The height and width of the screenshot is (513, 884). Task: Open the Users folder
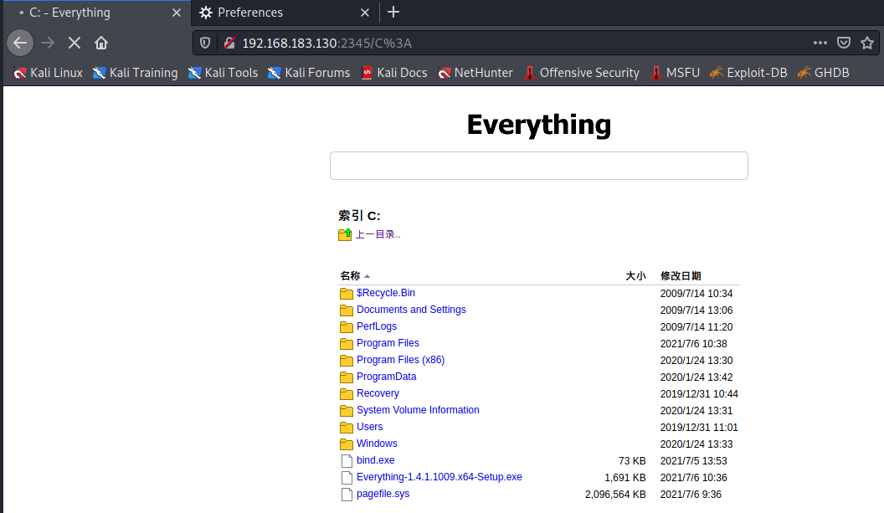click(369, 427)
